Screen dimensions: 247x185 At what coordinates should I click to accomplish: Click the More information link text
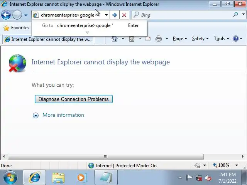(x=63, y=115)
